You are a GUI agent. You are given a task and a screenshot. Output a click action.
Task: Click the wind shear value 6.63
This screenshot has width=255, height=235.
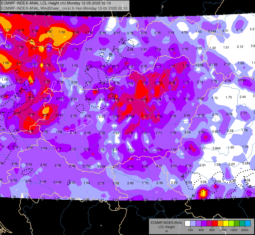coord(102,99)
